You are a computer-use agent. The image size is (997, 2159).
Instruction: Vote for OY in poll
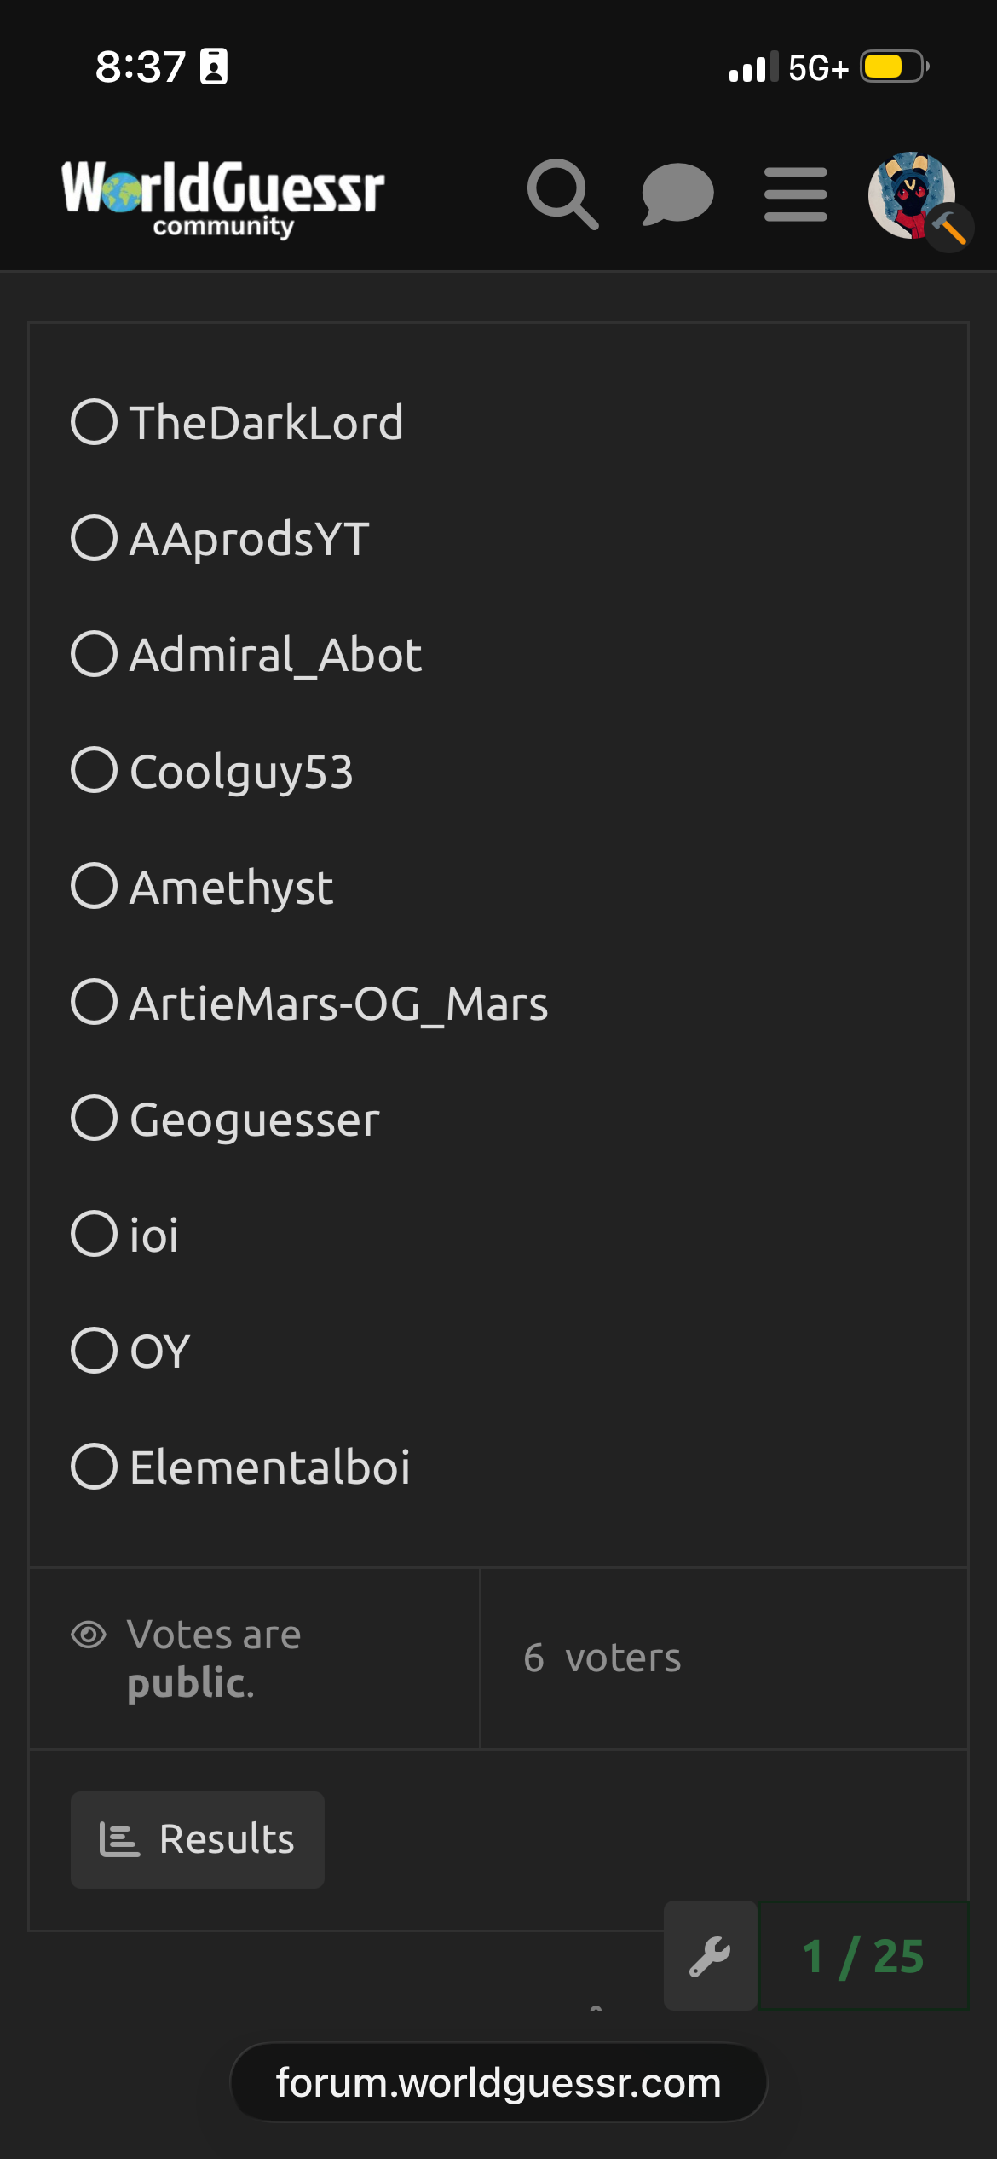coord(95,1350)
